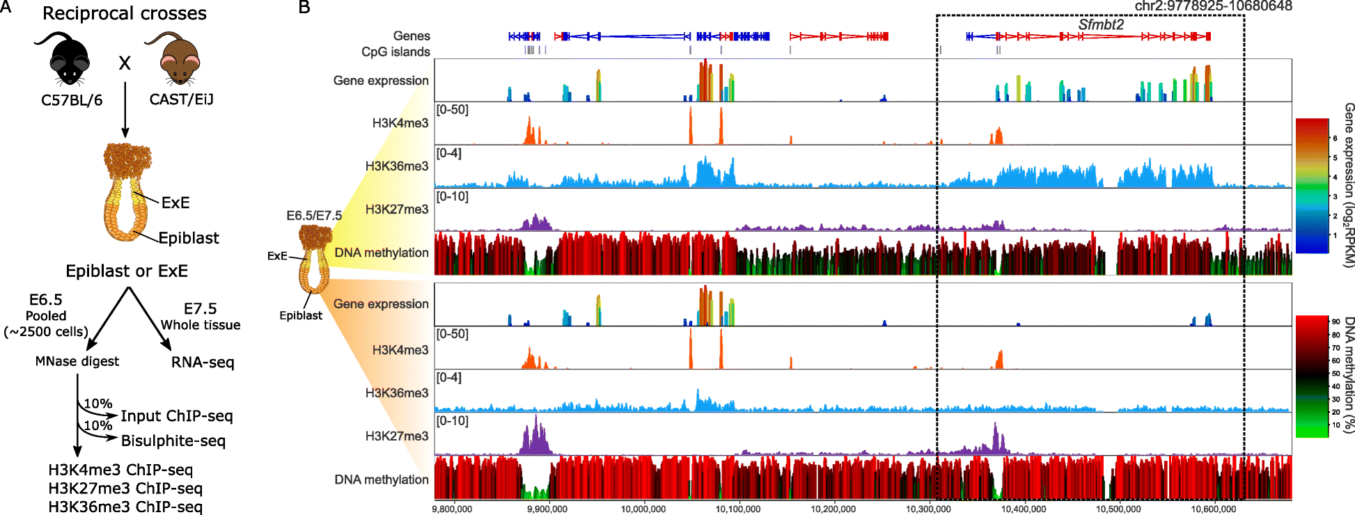Click the '90' tick on methylation scale
The width and height of the screenshot is (1355, 515).
click(1336, 322)
